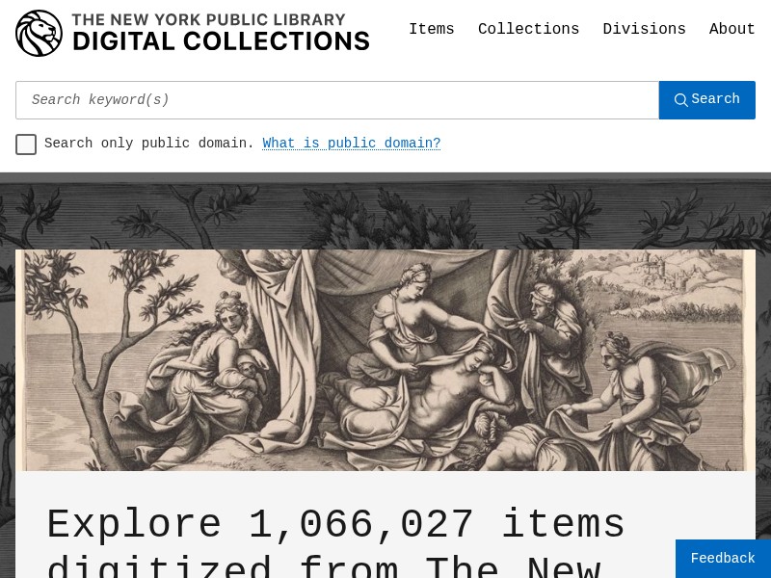Go to the Divisions section
The height and width of the screenshot is (578, 771).
click(x=644, y=29)
